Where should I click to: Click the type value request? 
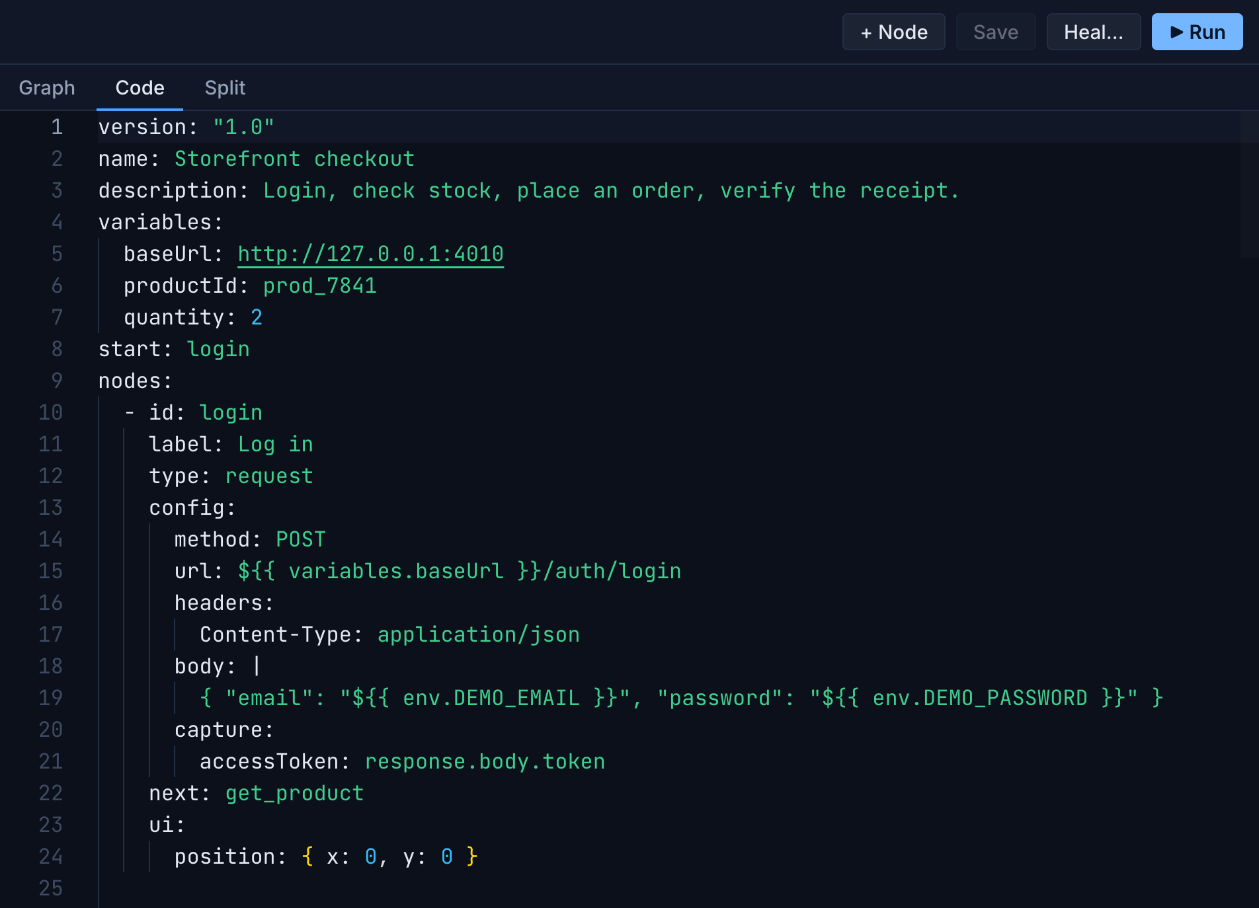[x=269, y=476]
